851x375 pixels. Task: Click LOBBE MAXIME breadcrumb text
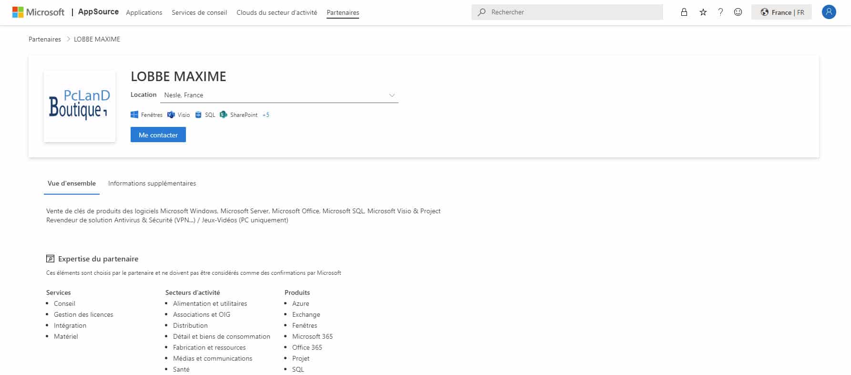[97, 39]
